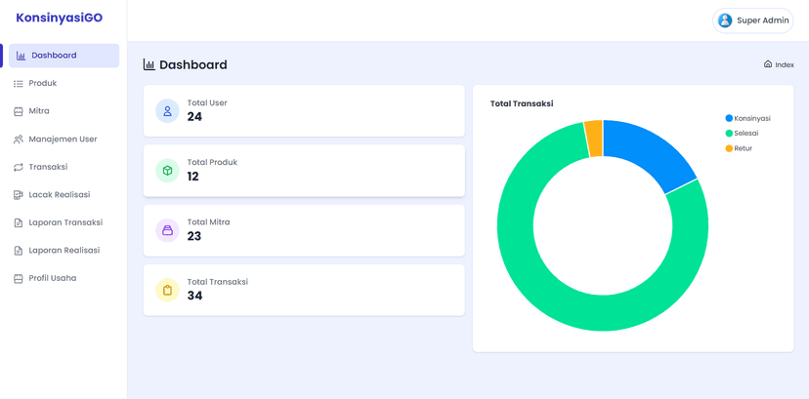Viewport: 809px width, 399px height.
Task: Click the Total User person icon
Action: tap(167, 111)
